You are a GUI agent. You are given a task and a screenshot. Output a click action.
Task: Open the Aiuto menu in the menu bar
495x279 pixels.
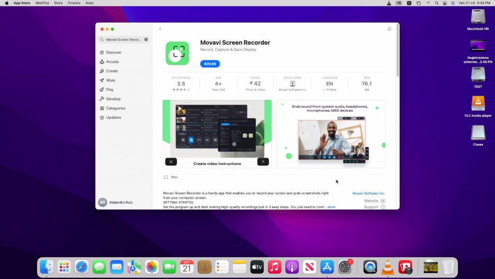pyautogui.click(x=89, y=3)
